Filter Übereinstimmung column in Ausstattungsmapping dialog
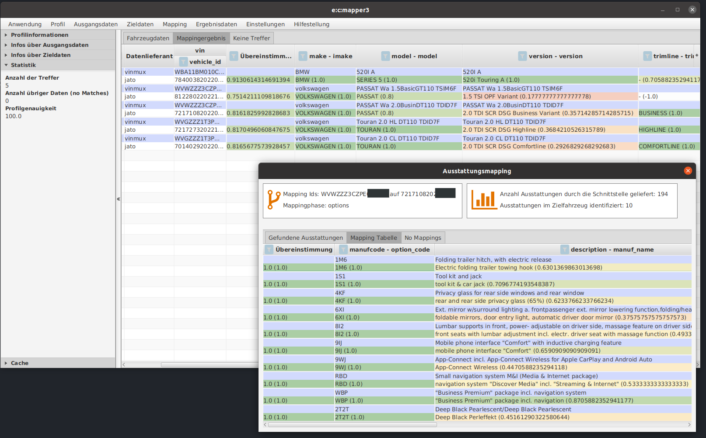 click(x=269, y=249)
